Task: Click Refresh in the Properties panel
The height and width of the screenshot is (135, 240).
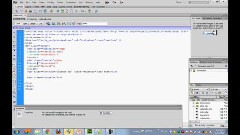Action: pyautogui.click(x=105, y=113)
